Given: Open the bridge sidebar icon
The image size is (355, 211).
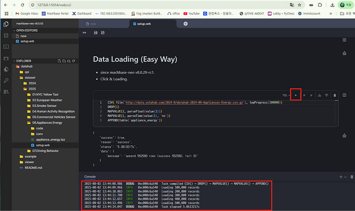Looking at the screenshot, I should pyautogui.click(x=6, y=58).
